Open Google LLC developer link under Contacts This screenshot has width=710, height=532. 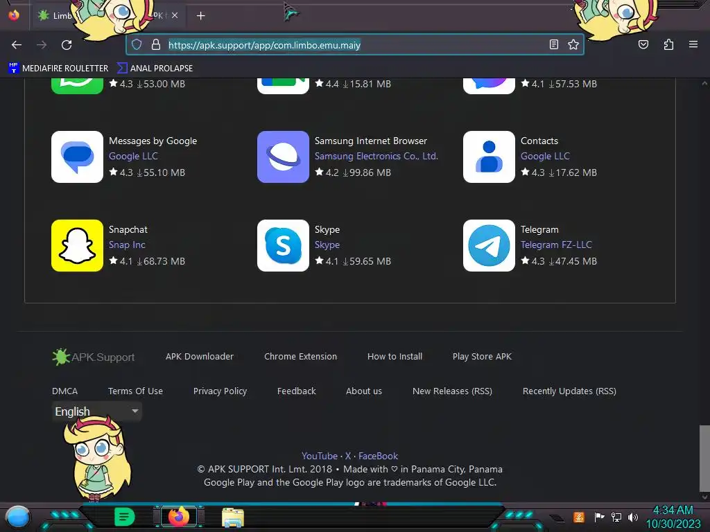point(545,156)
